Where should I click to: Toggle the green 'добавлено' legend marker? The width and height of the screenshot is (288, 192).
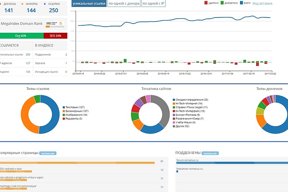pyautogui.click(x=222, y=3)
